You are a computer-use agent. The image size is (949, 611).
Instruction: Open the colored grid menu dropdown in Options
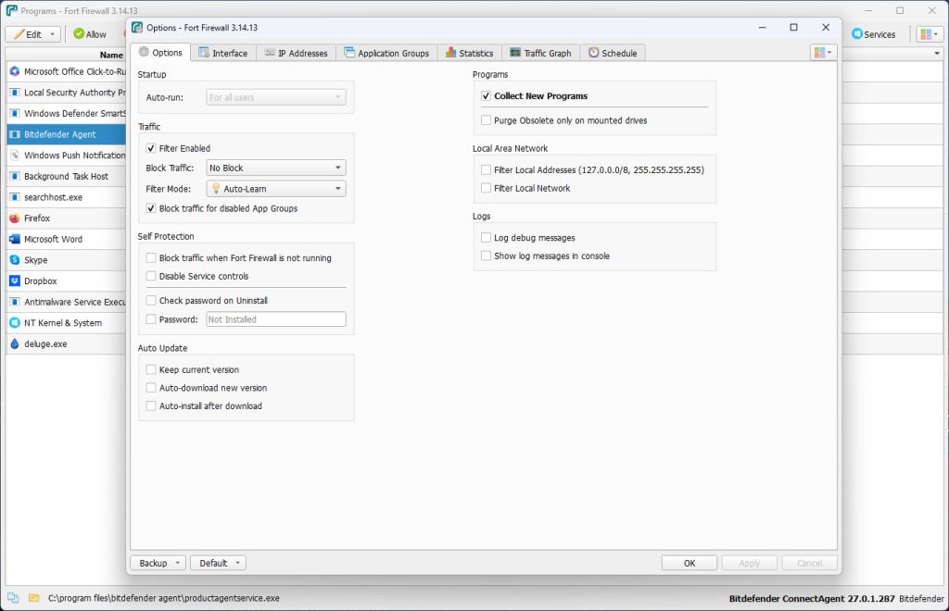coord(823,53)
